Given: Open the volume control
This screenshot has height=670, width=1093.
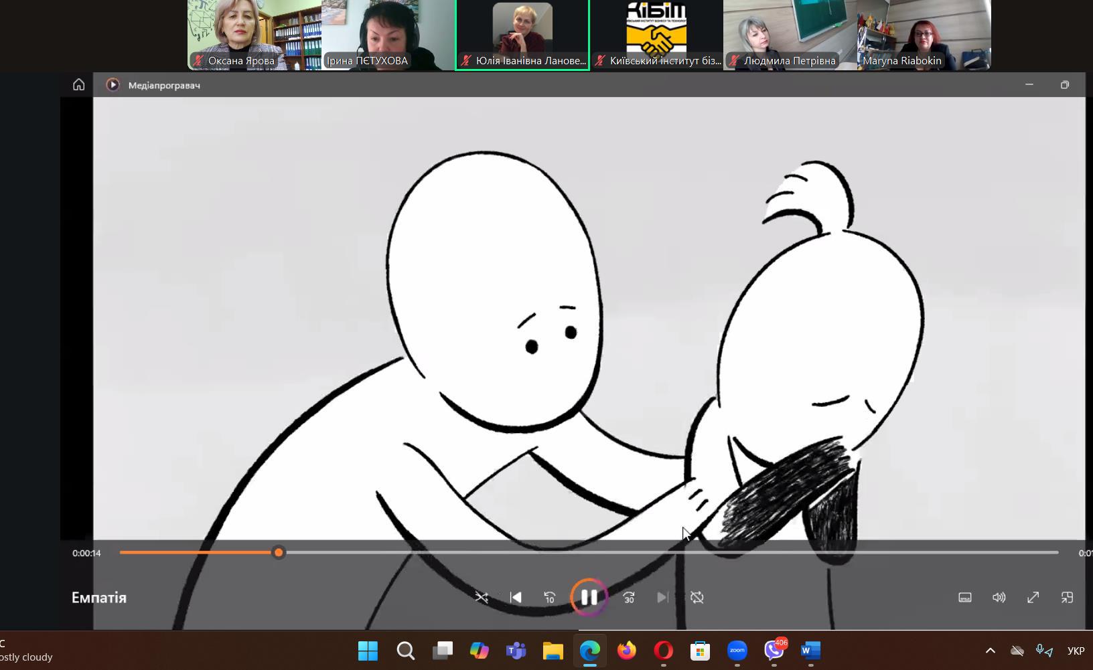Looking at the screenshot, I should pos(999,597).
